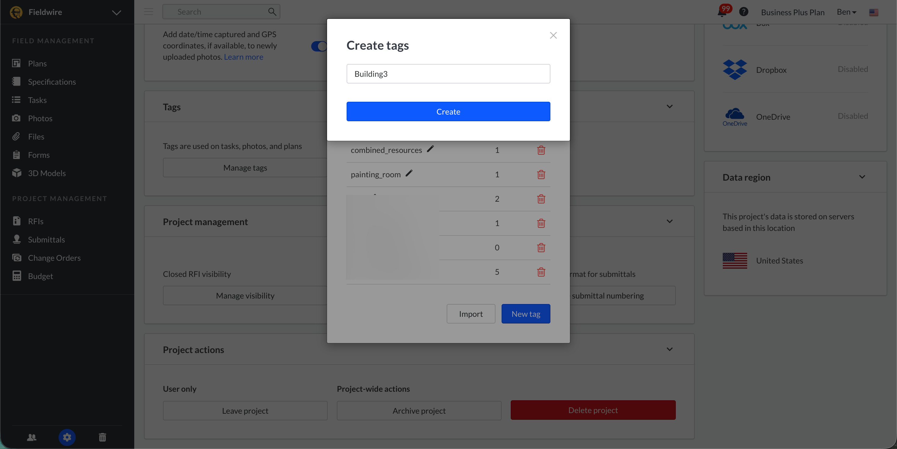897x449 pixels.
Task: Open the Ben user dropdown
Action: pos(846,12)
